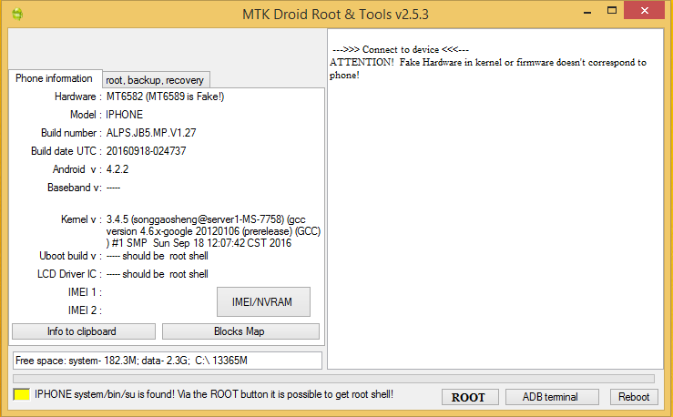Viewport: 673px width, 417px height.
Task: Click the Reboot button
Action: tap(634, 397)
